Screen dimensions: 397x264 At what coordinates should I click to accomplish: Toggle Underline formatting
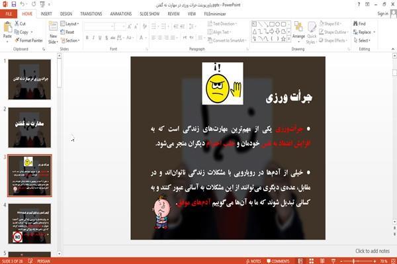100,38
